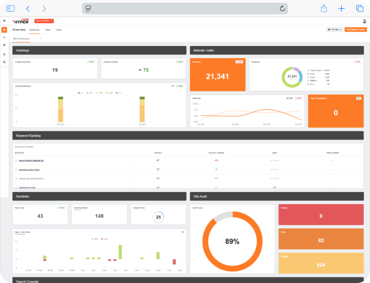Open the orange campaign selector dropdown
The width and height of the screenshot is (370, 283).
(x=44, y=21)
